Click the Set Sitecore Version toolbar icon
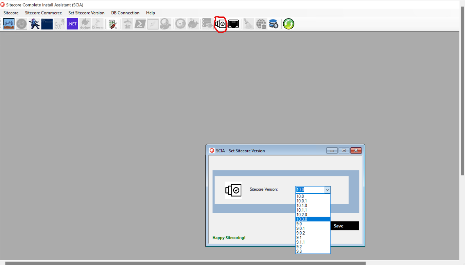This screenshot has height=265, width=465. click(x=221, y=24)
